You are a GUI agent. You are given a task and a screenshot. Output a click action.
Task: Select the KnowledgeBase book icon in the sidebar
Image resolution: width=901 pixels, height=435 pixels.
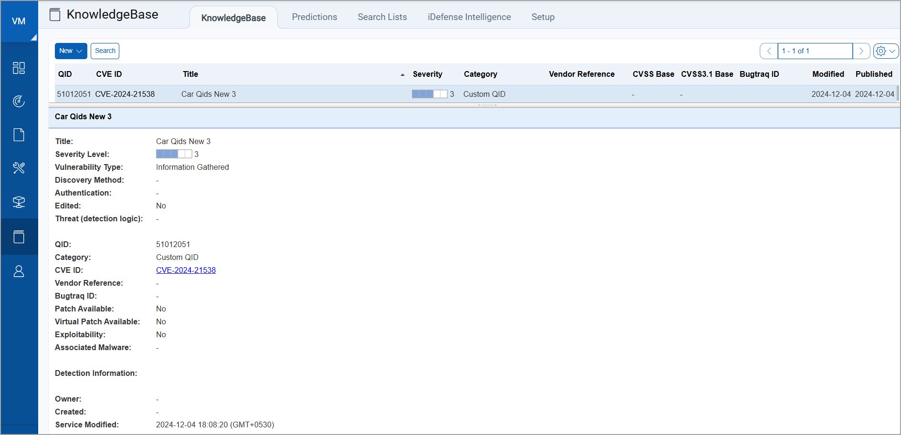tap(19, 237)
